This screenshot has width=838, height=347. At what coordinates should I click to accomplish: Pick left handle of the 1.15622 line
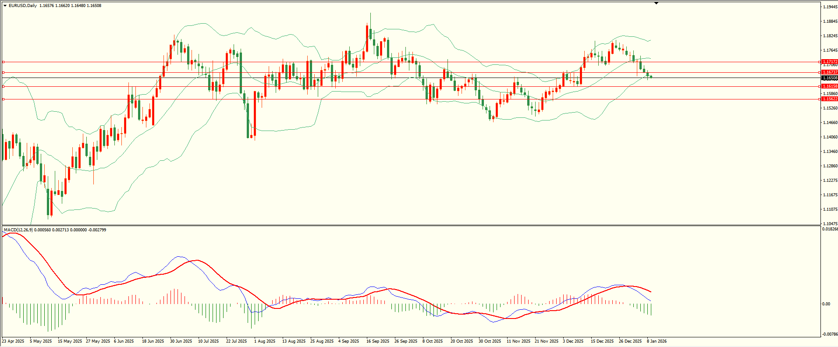[x=4, y=99]
